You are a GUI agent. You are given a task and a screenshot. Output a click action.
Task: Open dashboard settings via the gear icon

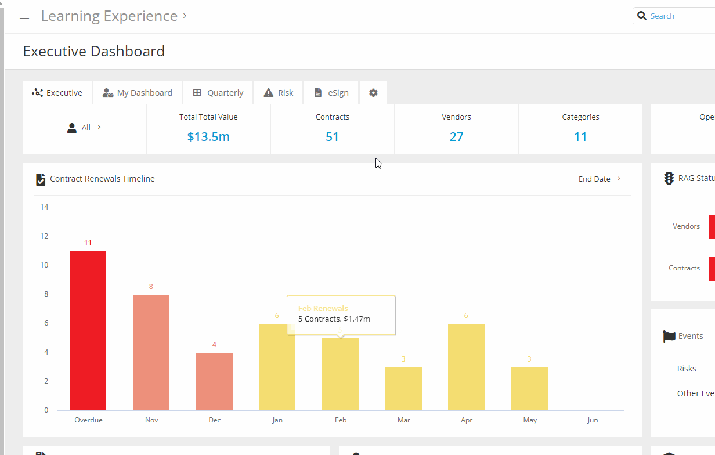[x=373, y=92]
